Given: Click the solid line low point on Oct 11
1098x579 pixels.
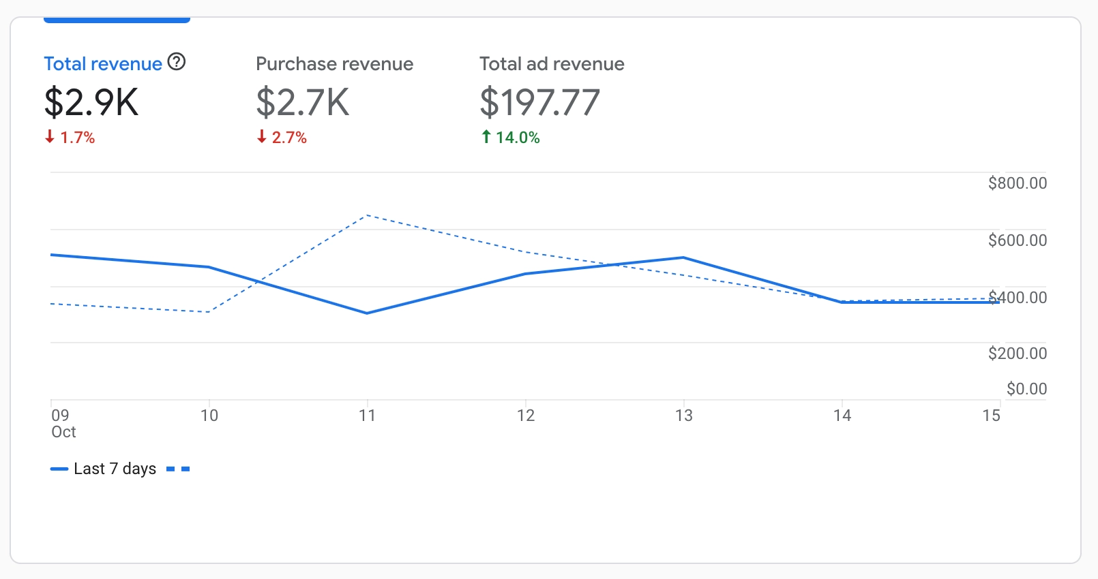Looking at the screenshot, I should [x=367, y=313].
